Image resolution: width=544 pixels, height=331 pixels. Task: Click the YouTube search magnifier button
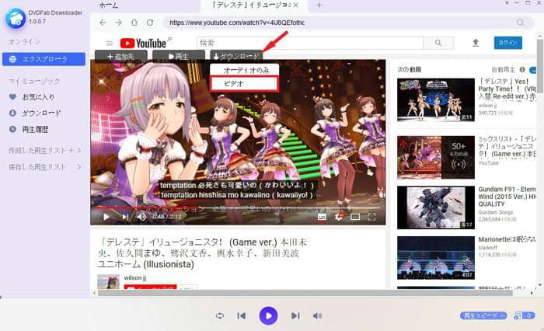pyautogui.click(x=438, y=43)
